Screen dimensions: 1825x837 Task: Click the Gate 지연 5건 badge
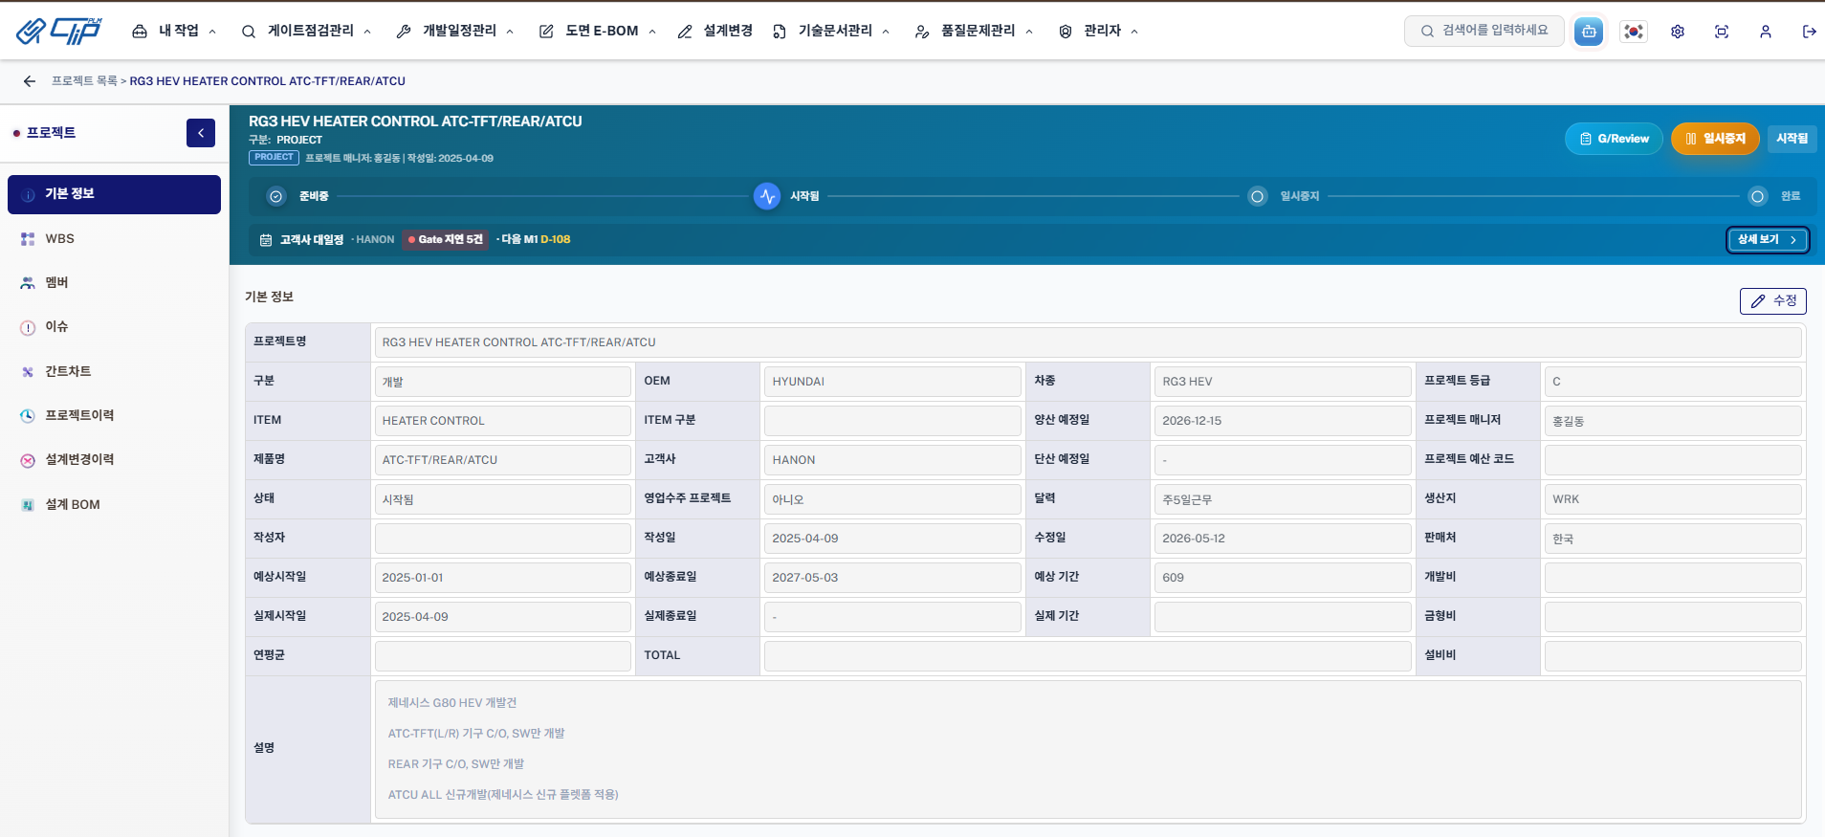click(x=445, y=240)
